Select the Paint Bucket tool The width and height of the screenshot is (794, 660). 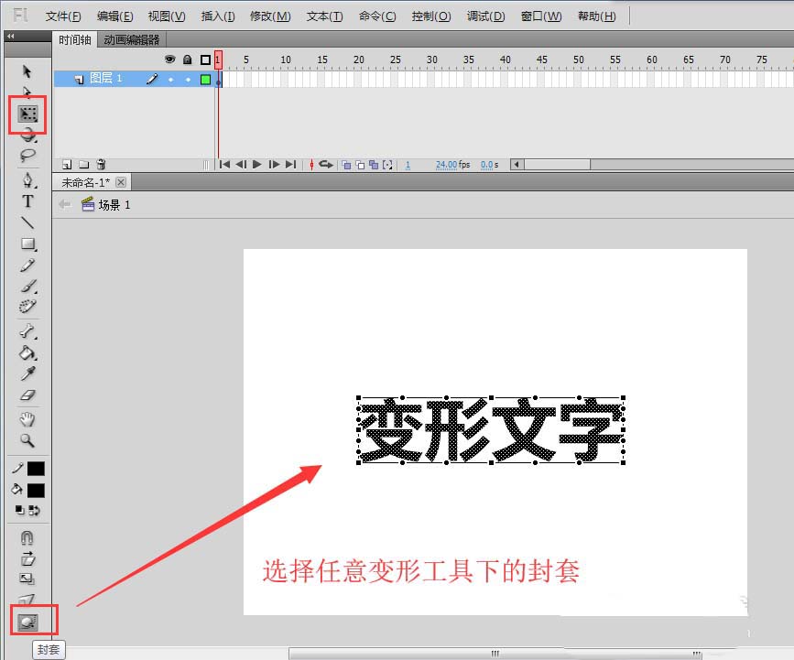pos(27,352)
